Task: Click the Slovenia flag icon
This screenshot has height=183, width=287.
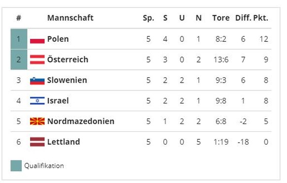Action: 37,80
